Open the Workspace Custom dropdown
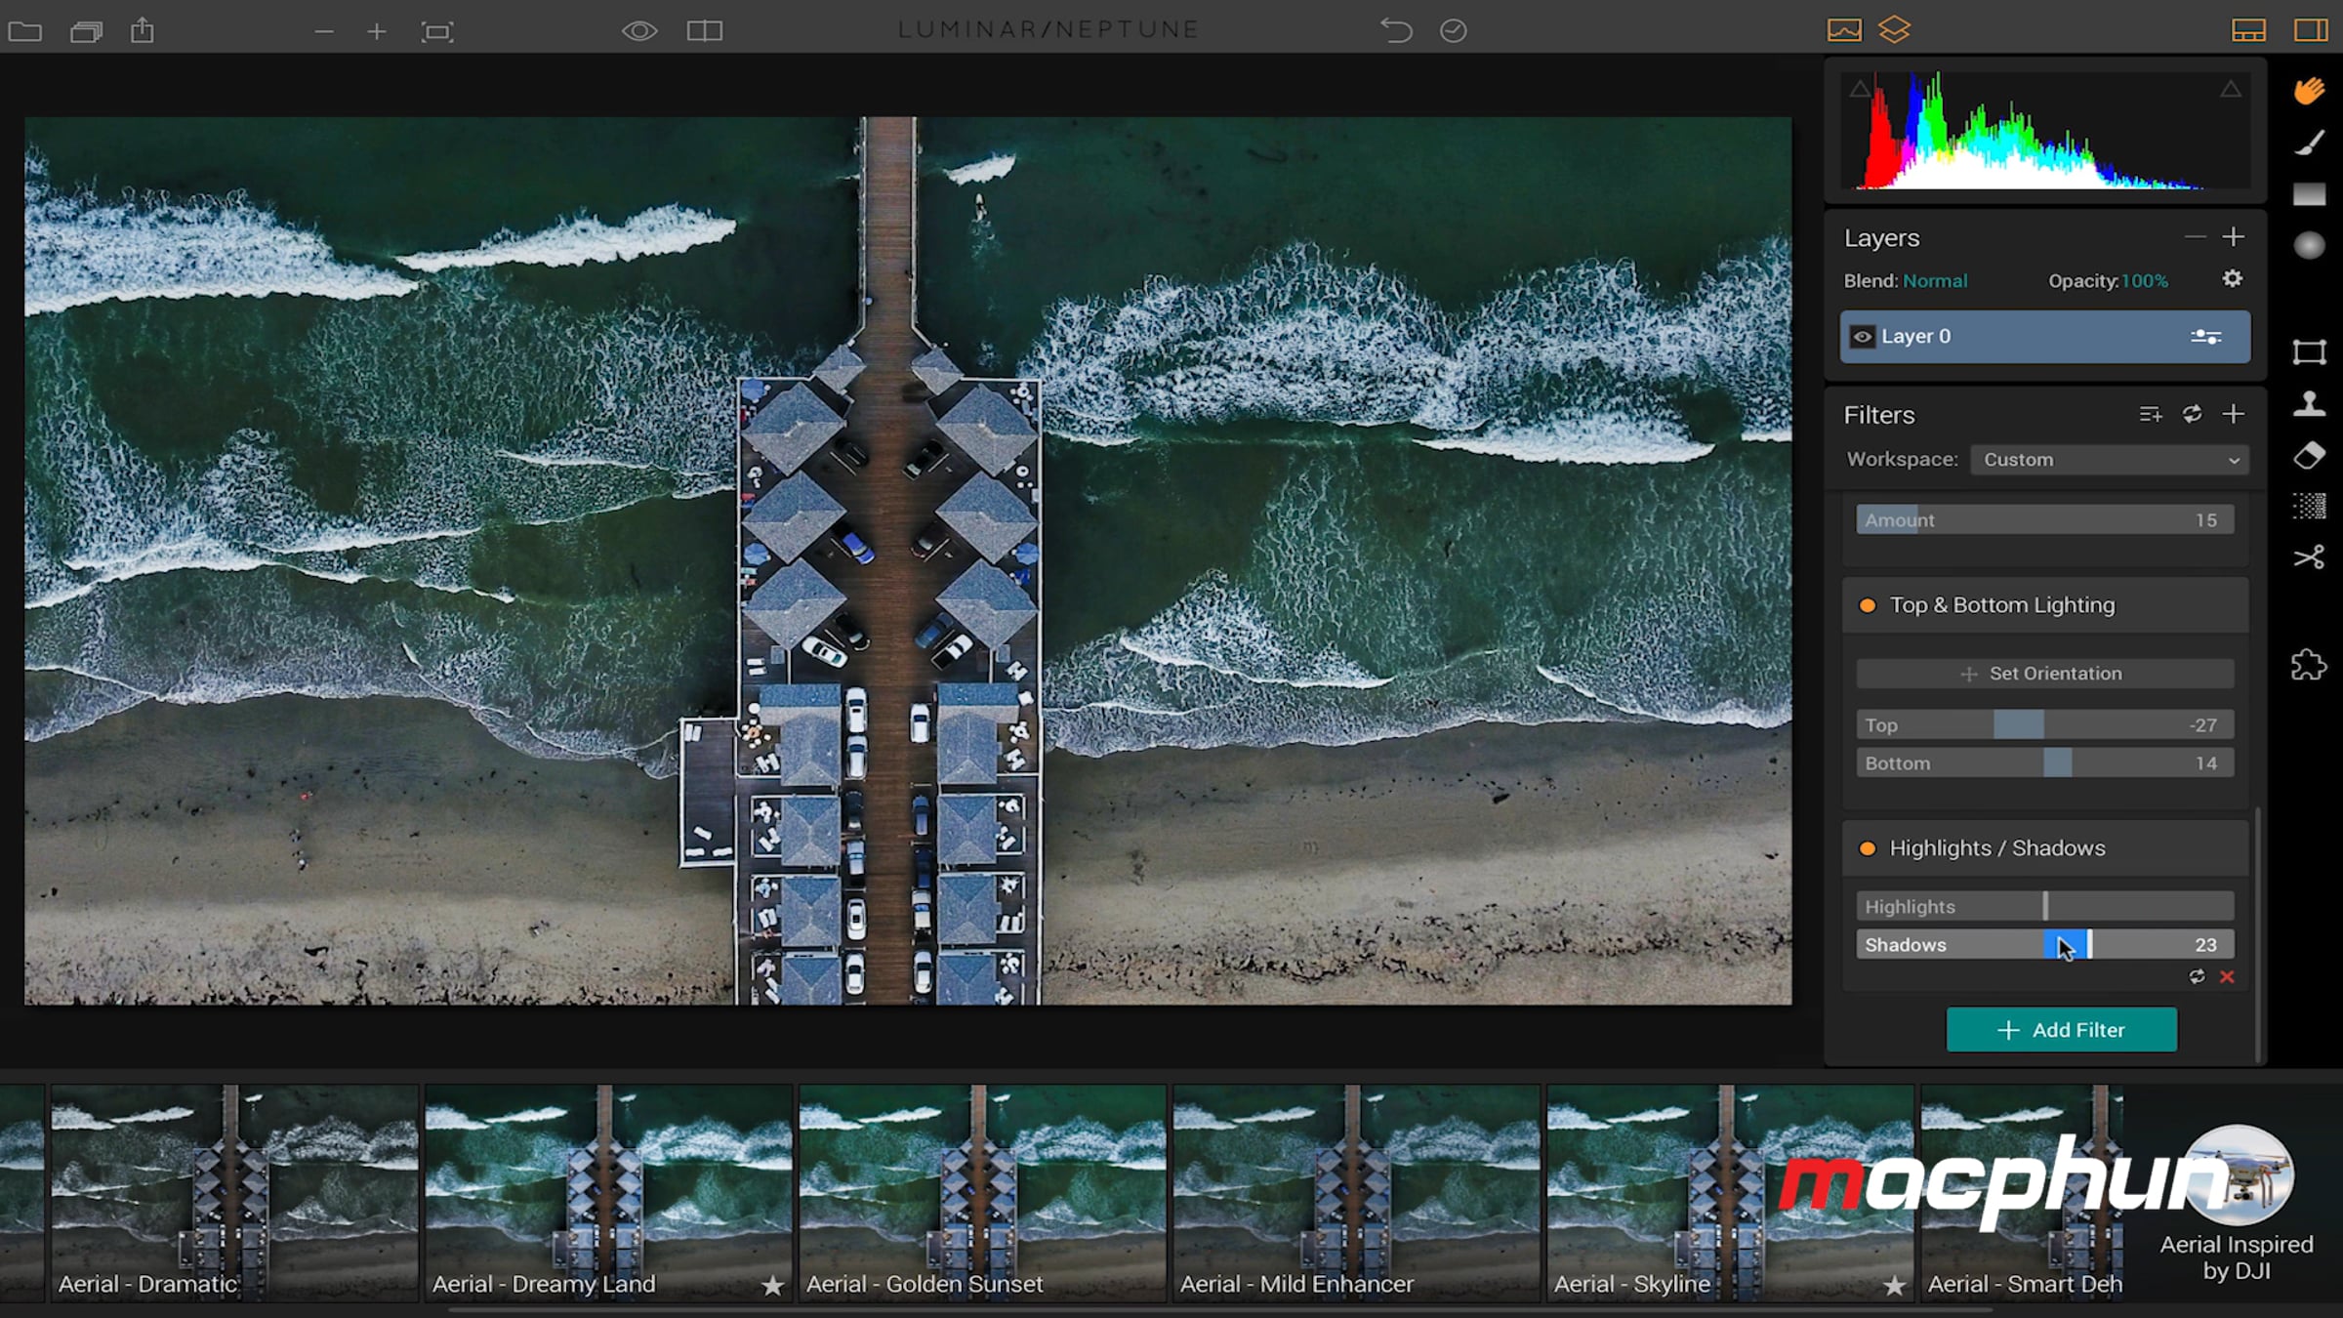Viewport: 2343px width, 1318px height. 2109,460
